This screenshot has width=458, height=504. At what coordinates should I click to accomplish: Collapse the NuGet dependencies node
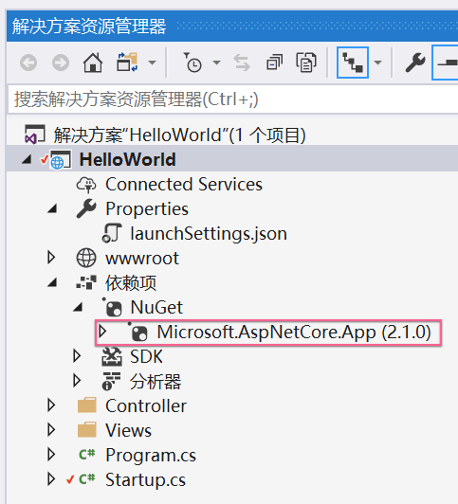78,308
